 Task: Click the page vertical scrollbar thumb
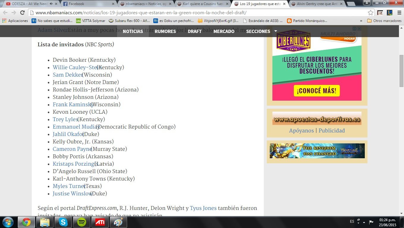click(x=401, y=71)
